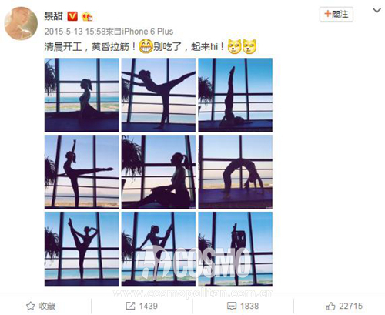Click the grinning emoji in post text
The height and width of the screenshot is (315, 385).
(146, 46)
